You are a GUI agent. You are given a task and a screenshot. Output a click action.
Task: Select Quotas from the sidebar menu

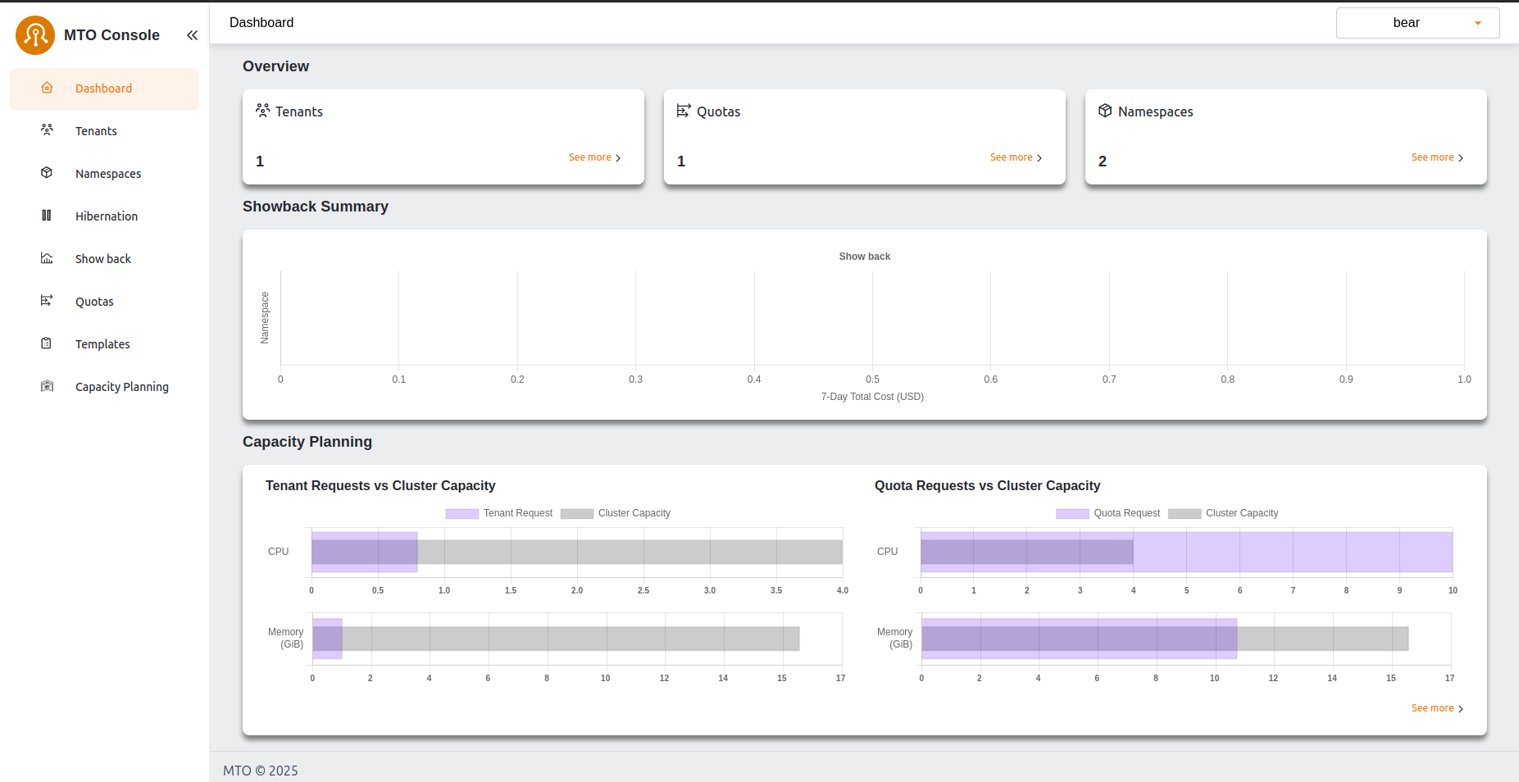coord(94,301)
